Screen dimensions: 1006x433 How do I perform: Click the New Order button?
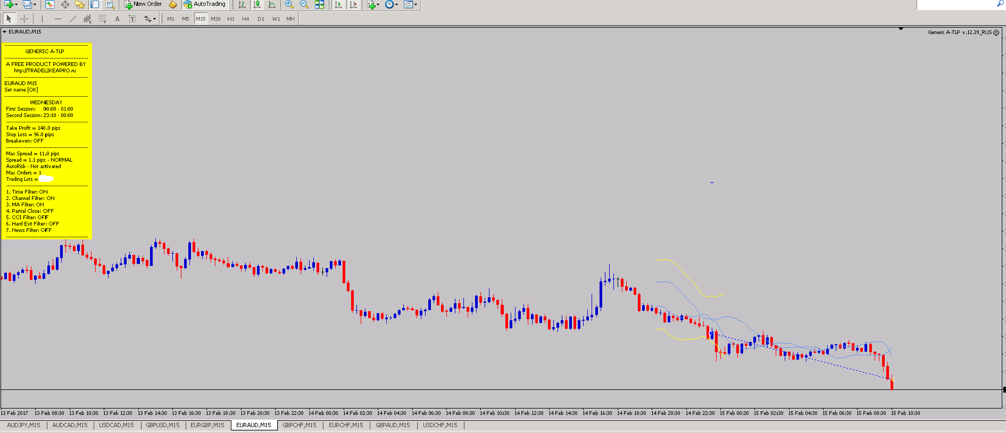143,4
